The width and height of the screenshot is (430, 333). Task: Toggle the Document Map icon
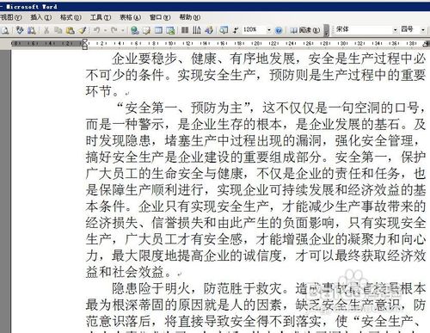(224, 30)
